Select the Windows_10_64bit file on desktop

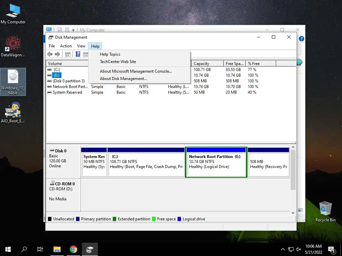pos(13,82)
